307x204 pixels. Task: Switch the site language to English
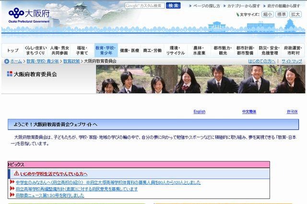pos(199,112)
